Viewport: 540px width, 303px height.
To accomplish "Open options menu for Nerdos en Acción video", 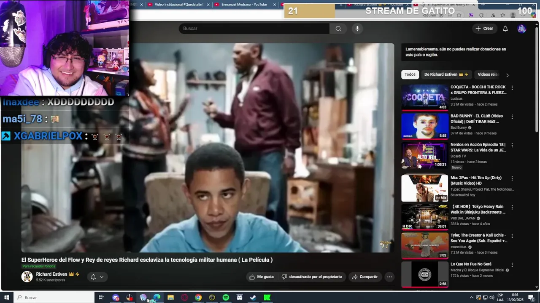I will tap(512, 145).
